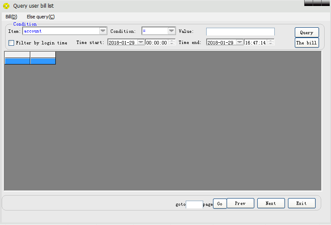Open the Time start date picker dropdown

click(x=141, y=42)
